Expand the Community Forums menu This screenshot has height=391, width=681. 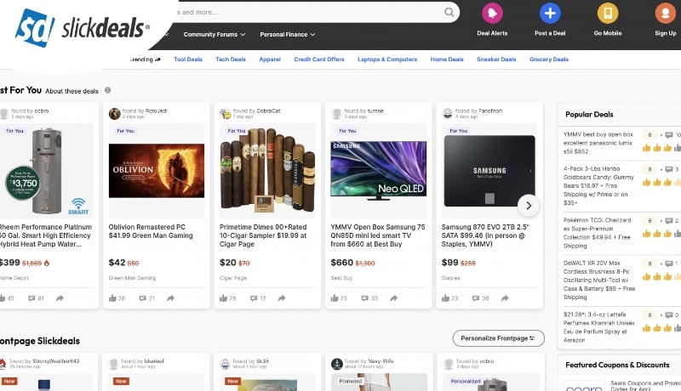[215, 34]
